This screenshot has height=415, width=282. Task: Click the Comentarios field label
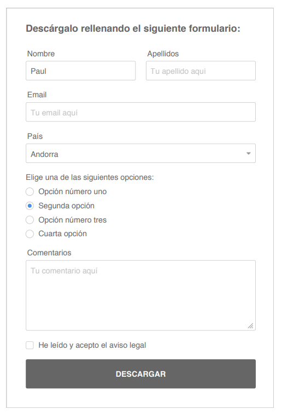(49, 253)
